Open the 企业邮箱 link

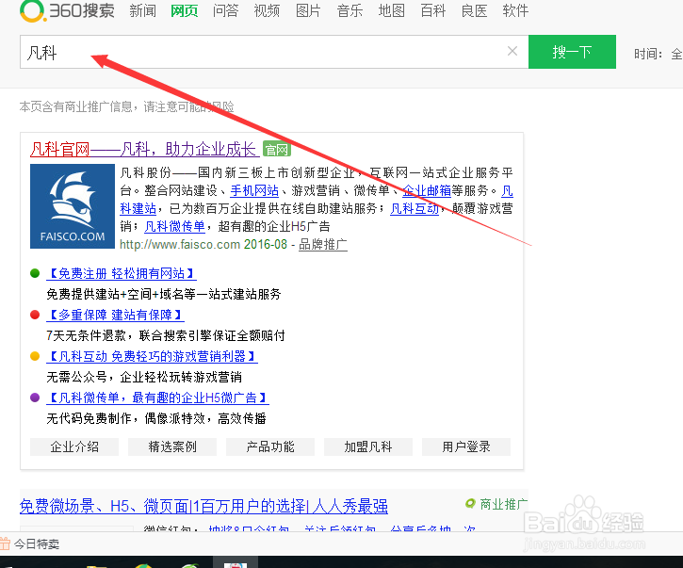pyautogui.click(x=427, y=190)
